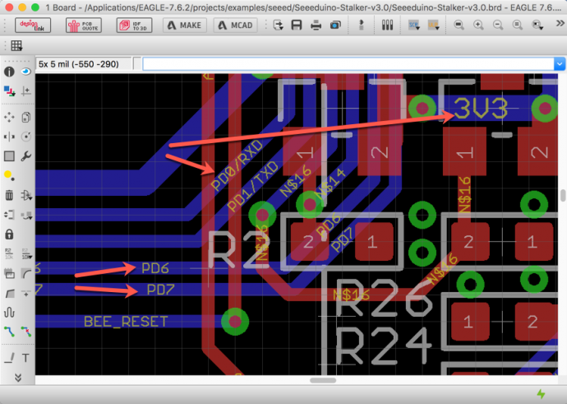Select the Move tool
This screenshot has height=404, width=567.
pyautogui.click(x=9, y=118)
